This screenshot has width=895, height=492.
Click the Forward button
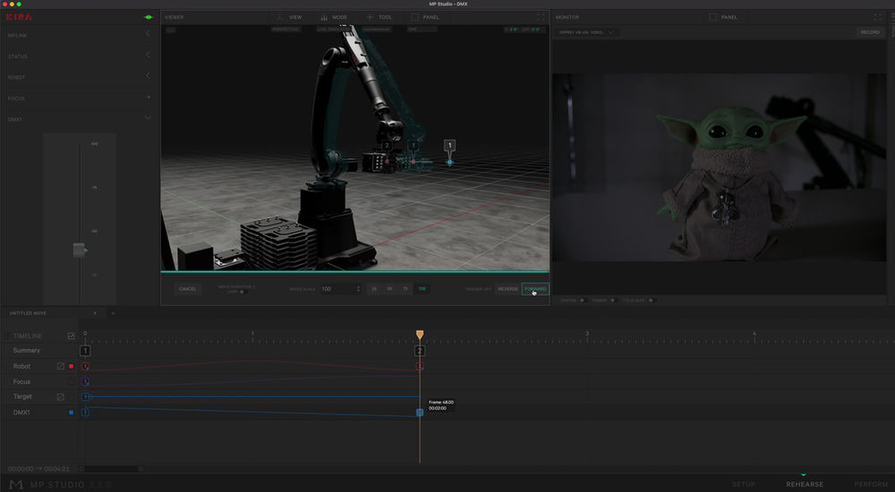535,289
